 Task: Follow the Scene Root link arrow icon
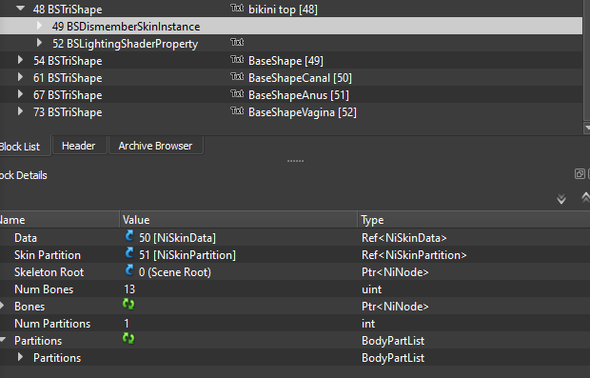click(x=129, y=270)
